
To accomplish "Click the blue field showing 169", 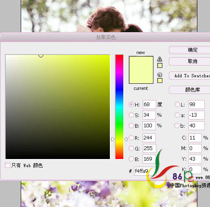I will point(149,159).
